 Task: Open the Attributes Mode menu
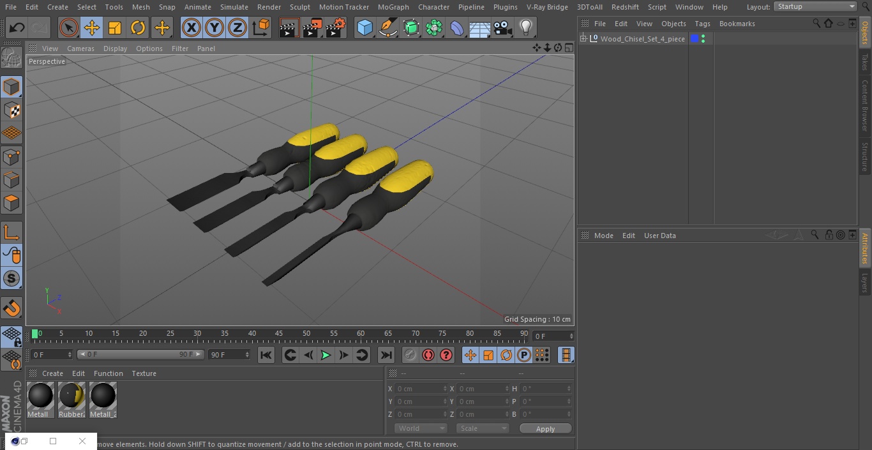603,236
